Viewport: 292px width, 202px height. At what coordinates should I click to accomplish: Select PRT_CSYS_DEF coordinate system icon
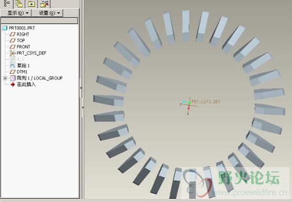(12, 53)
